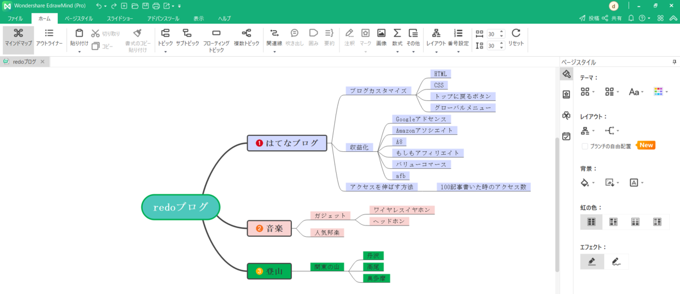Screen dimensions: 680x294
Task: Open the clipart side panel tab
Action: 566,115
